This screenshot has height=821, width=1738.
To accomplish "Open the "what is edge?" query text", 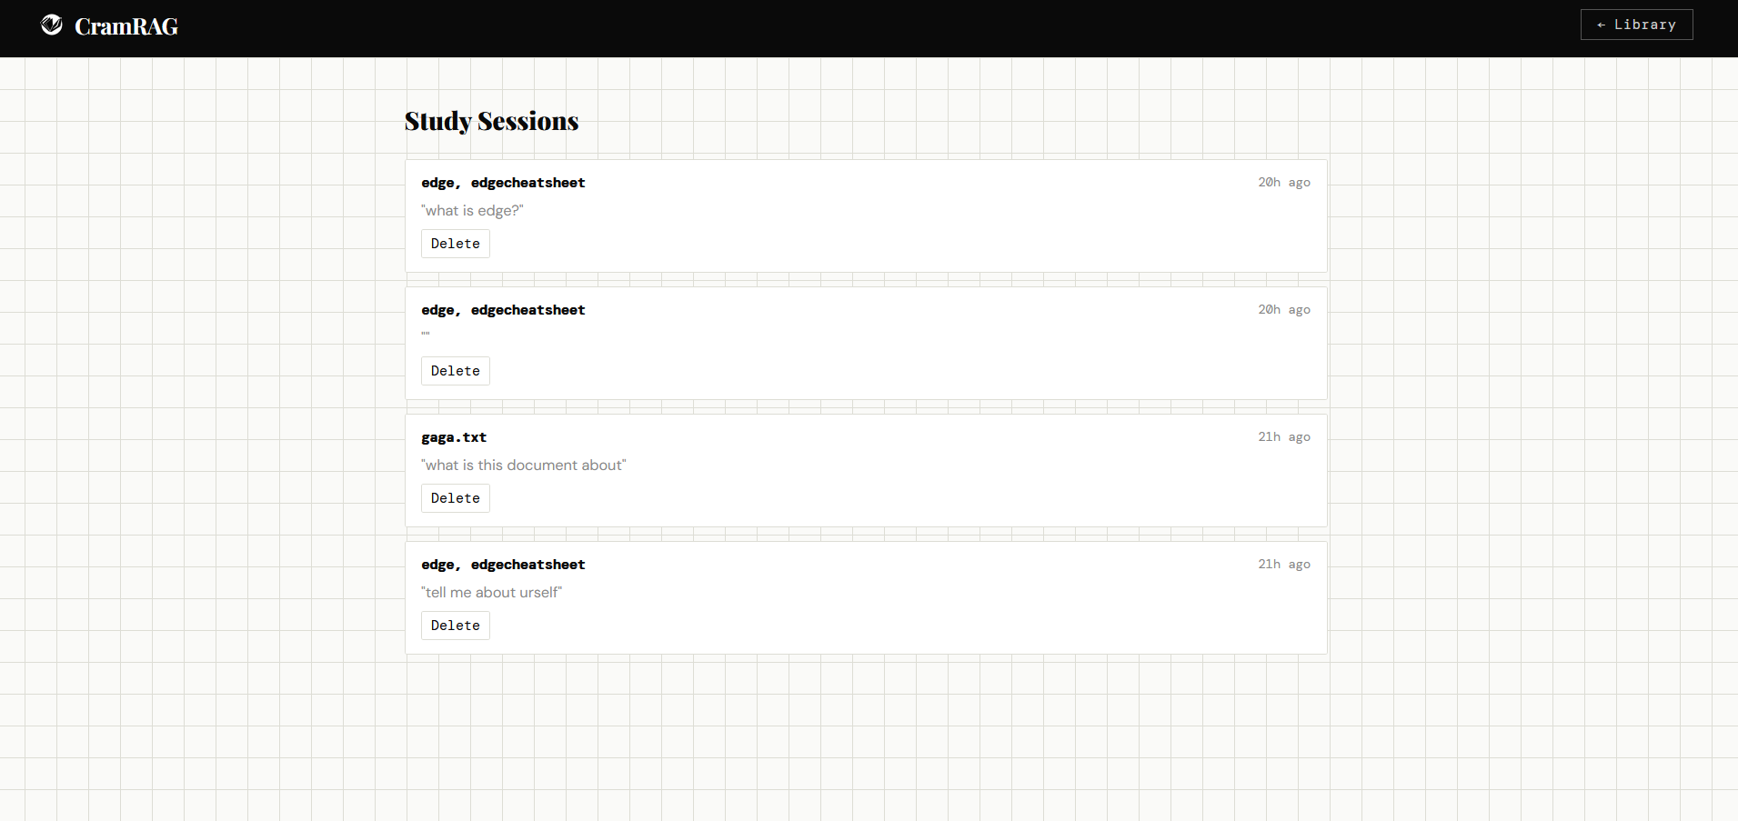I will pyautogui.click(x=472, y=211).
